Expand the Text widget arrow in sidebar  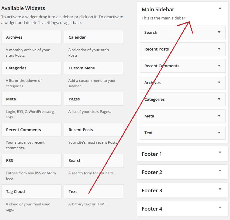[x=219, y=133]
